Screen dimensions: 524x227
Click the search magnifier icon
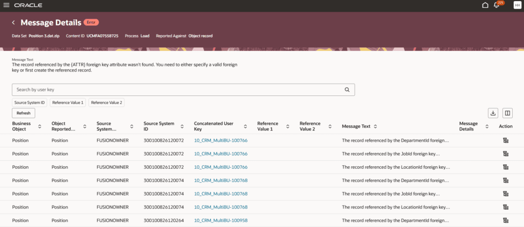[x=347, y=89]
